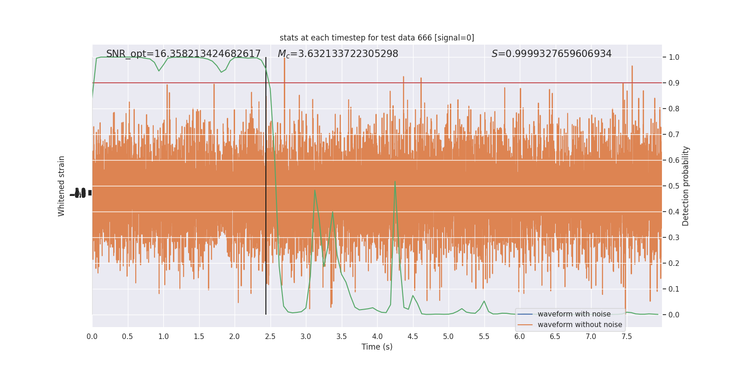The height and width of the screenshot is (368, 736).
Task: Click right-axis probability tick 0.9
Action: point(674,83)
